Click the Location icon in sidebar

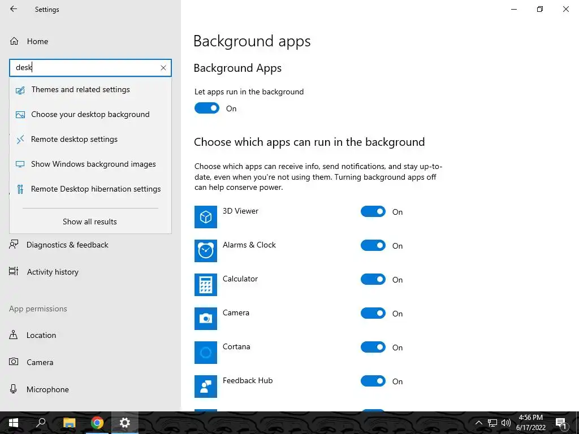[14, 335]
